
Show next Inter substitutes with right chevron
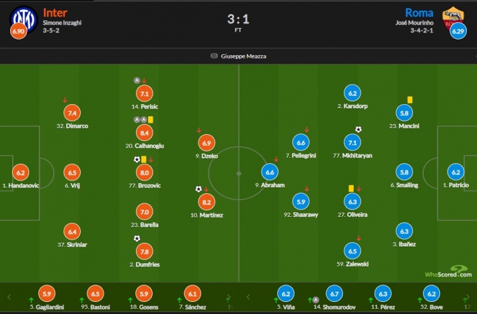pos(229,297)
